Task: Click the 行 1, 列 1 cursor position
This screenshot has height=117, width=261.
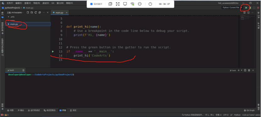Action: click(209, 115)
